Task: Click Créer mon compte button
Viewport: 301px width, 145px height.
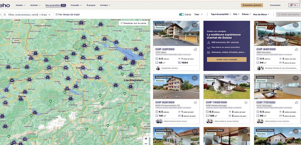Action: pyautogui.click(x=227, y=59)
